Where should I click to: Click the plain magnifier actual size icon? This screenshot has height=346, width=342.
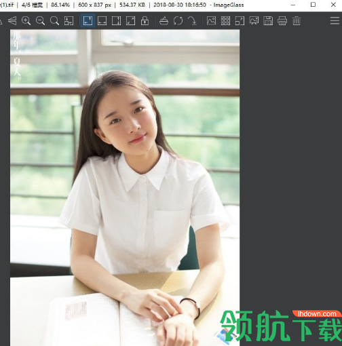(x=54, y=21)
